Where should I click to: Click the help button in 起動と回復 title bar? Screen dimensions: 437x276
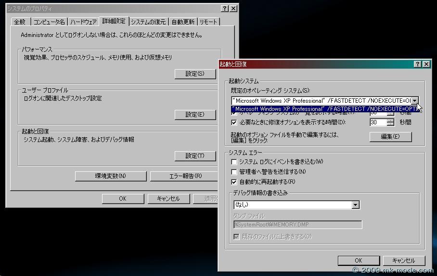pos(417,64)
